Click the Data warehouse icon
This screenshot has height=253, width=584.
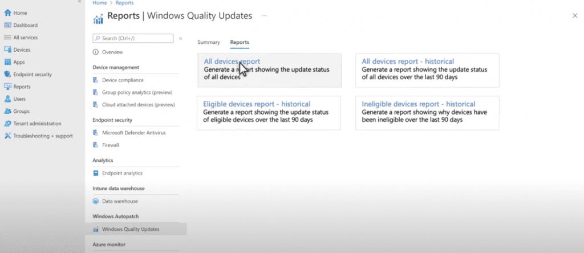96,201
